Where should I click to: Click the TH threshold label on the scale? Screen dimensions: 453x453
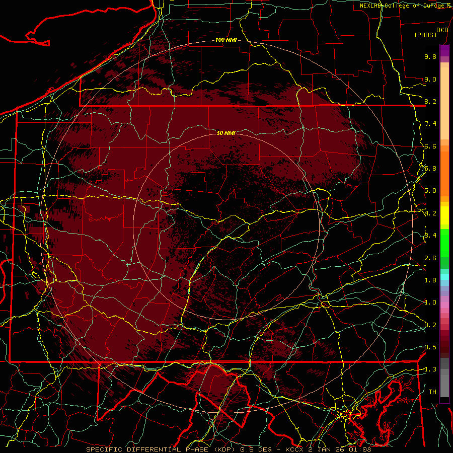coord(432,392)
